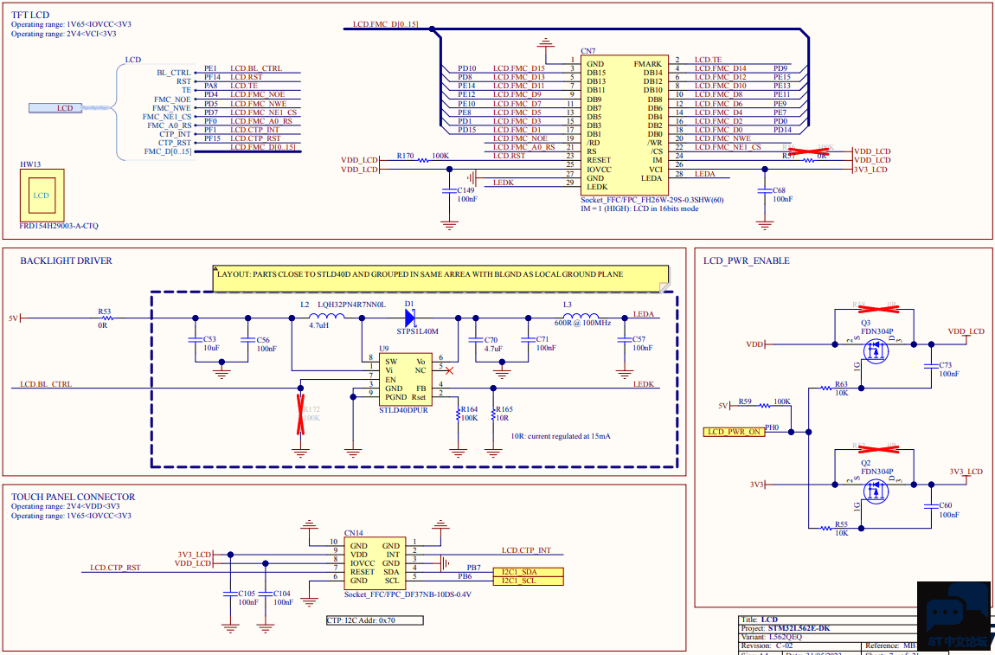Click the I2C1_SCL net label box
995x655 pixels.
(528, 581)
